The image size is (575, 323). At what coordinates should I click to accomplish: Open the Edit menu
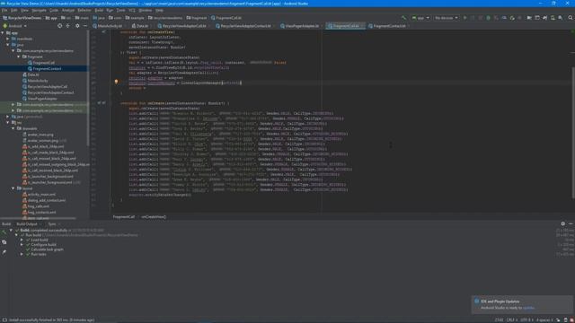click(x=14, y=10)
